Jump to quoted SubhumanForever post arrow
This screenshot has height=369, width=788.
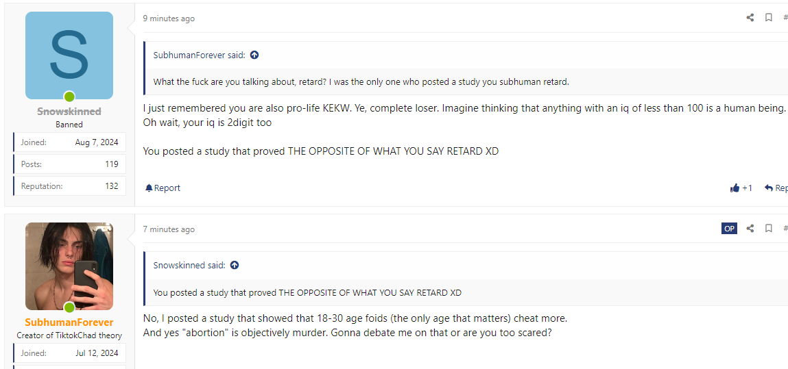(x=254, y=55)
